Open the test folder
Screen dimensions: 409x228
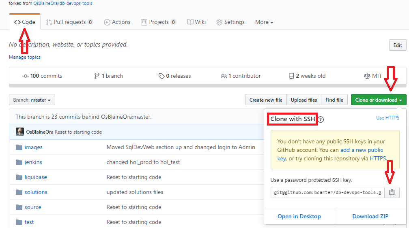29,222
